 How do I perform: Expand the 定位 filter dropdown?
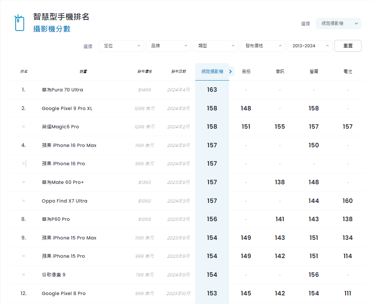point(121,46)
